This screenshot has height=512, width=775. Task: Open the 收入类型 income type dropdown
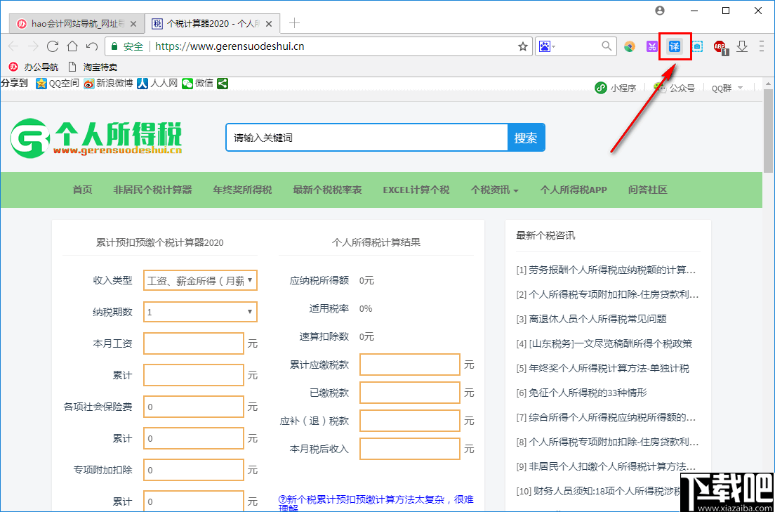[x=200, y=280]
